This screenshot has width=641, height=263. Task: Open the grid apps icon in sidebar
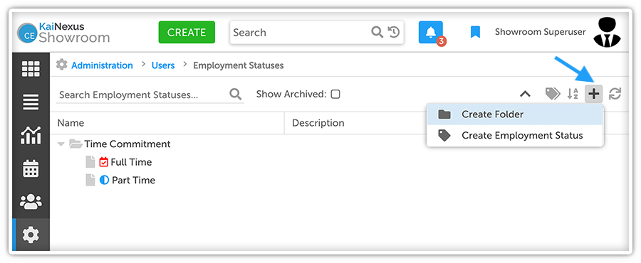[31, 69]
